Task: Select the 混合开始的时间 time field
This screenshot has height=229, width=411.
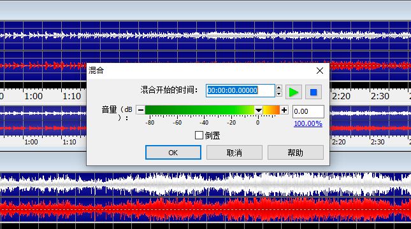Action: 240,90
